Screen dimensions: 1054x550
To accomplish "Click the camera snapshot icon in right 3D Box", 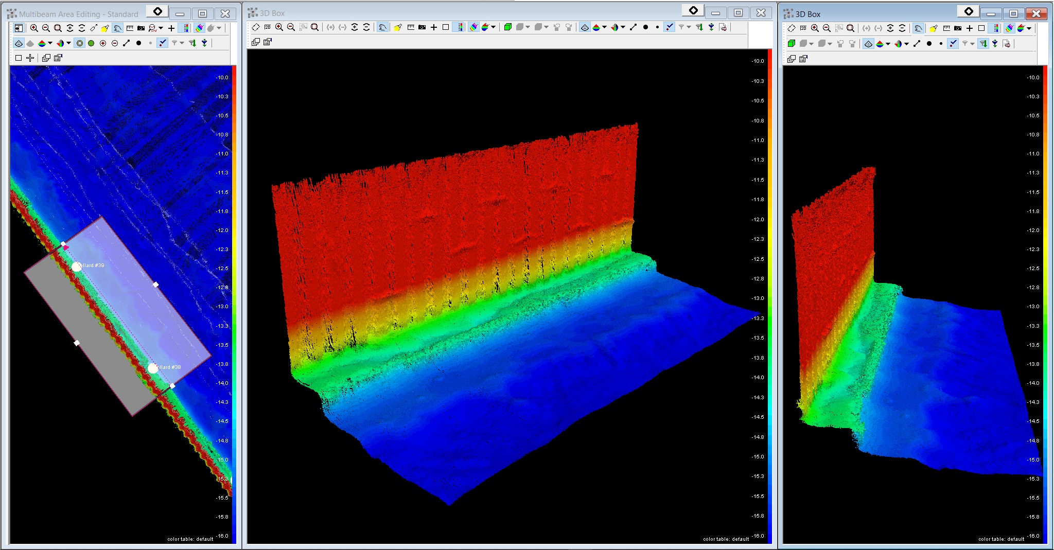I will pyautogui.click(x=958, y=28).
